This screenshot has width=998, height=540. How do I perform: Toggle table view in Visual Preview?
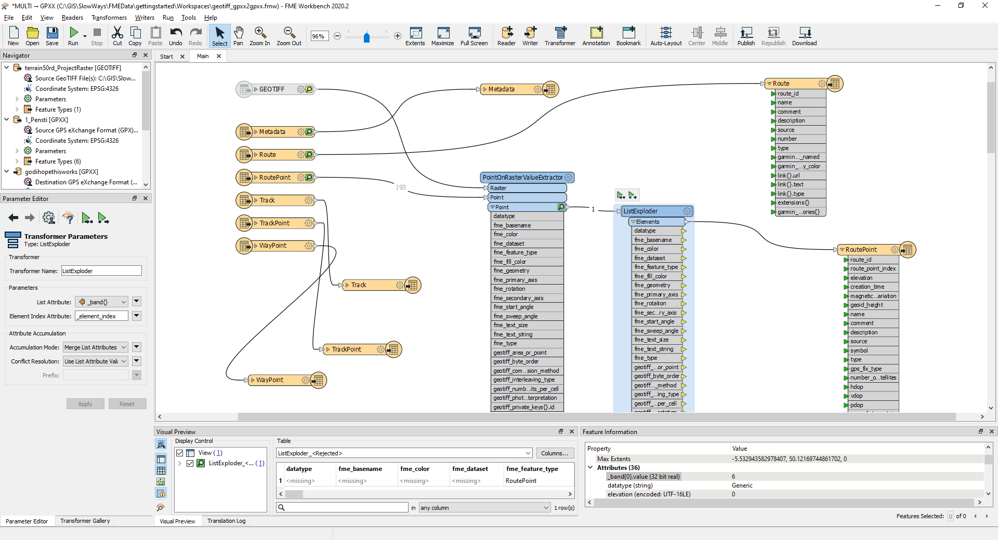(x=161, y=470)
